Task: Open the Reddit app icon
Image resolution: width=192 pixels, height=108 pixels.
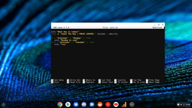Action: pyautogui.click(x=100, y=104)
